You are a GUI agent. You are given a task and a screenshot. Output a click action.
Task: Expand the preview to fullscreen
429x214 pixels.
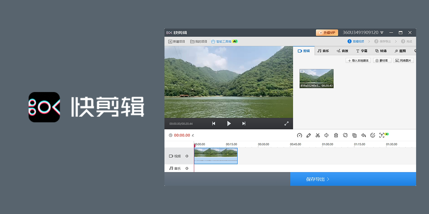point(286,123)
